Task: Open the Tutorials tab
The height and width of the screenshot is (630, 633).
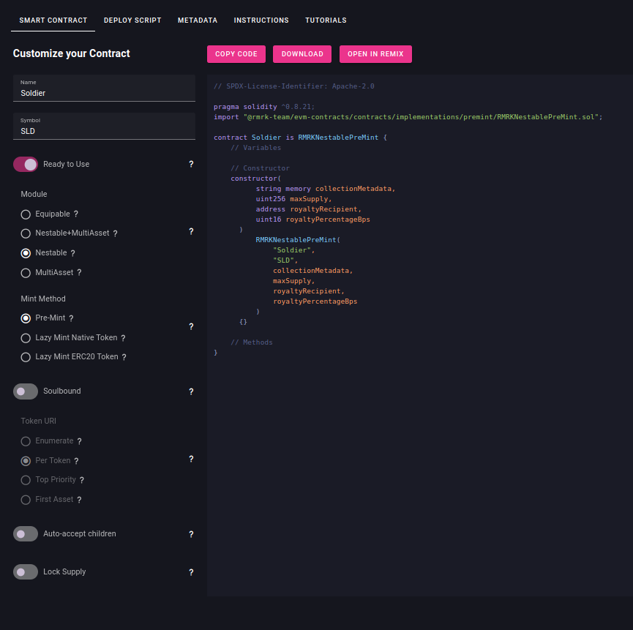Action: coord(326,20)
